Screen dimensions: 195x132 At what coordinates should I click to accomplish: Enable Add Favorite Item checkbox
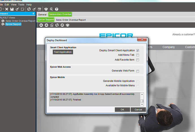(138, 60)
